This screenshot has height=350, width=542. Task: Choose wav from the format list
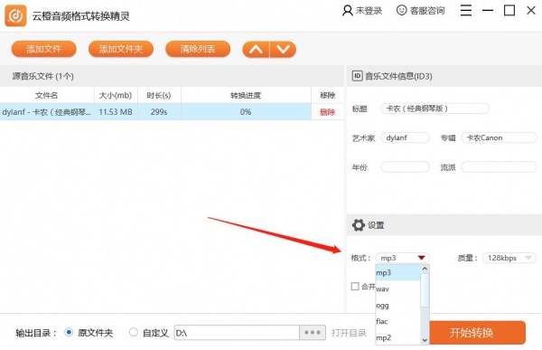coord(397,289)
